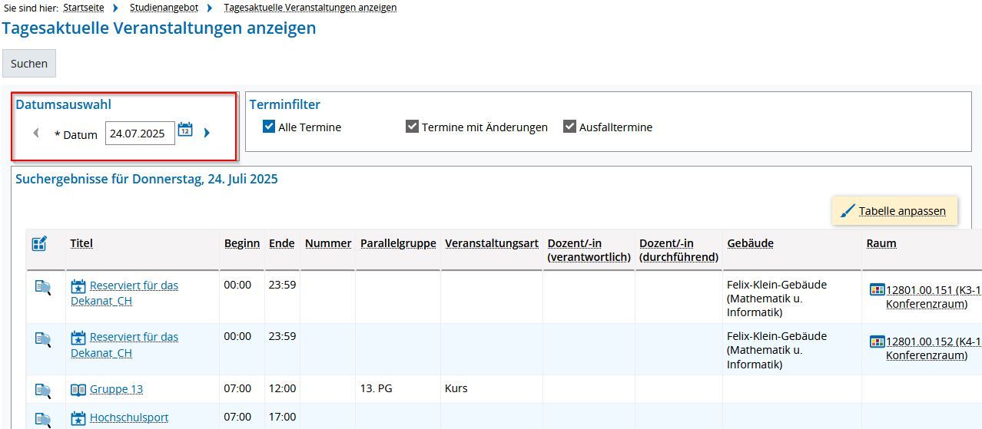Viewport: 982px width, 429px height.
Task: Go to previous day arrow
Action: 36,133
